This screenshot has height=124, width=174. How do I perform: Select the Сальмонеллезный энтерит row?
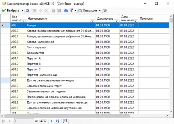85,86
